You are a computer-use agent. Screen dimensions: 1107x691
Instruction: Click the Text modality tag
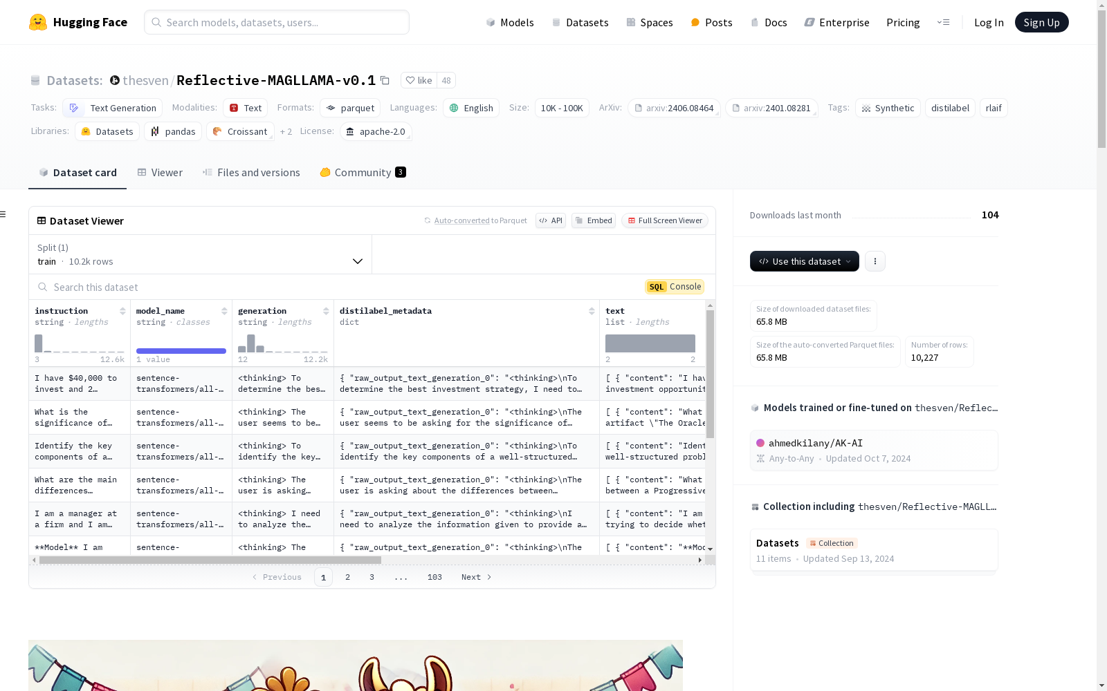[246, 108]
